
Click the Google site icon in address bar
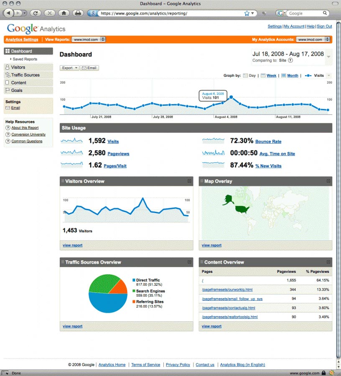(93, 13)
